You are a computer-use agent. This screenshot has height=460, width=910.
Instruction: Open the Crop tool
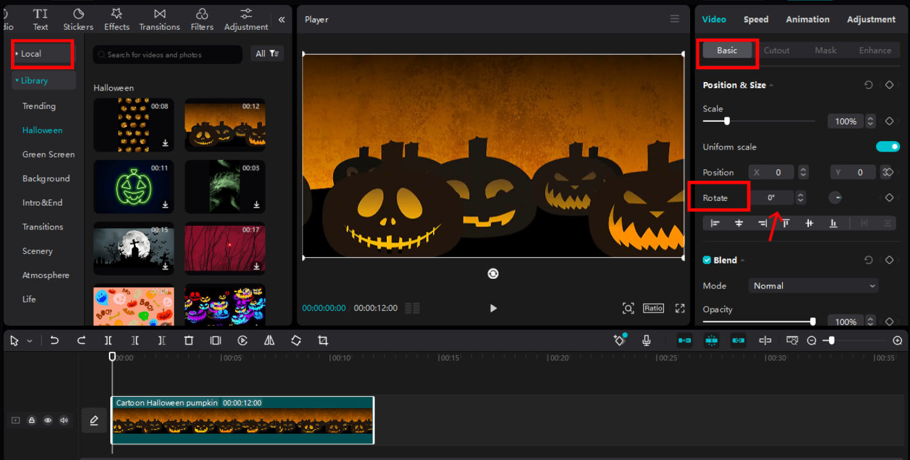[322, 340]
